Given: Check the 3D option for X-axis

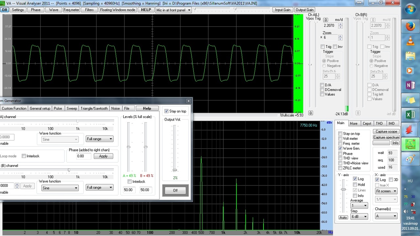Looking at the screenshot, I should pos(391,180).
